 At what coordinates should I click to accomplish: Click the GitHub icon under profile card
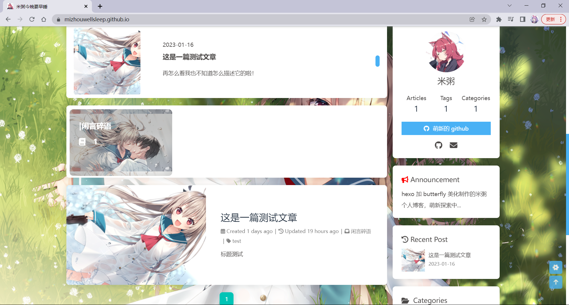click(438, 145)
